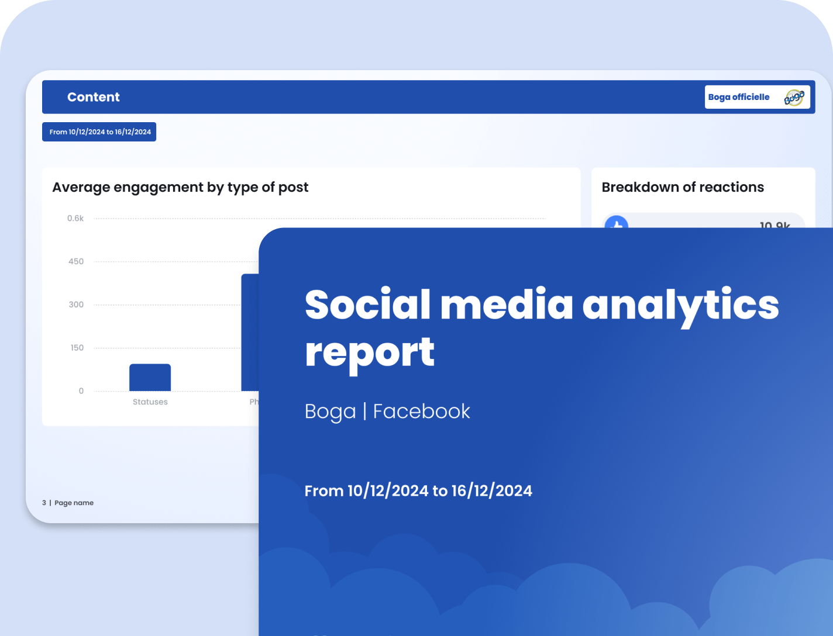Click the date range badge under Content

click(99, 132)
